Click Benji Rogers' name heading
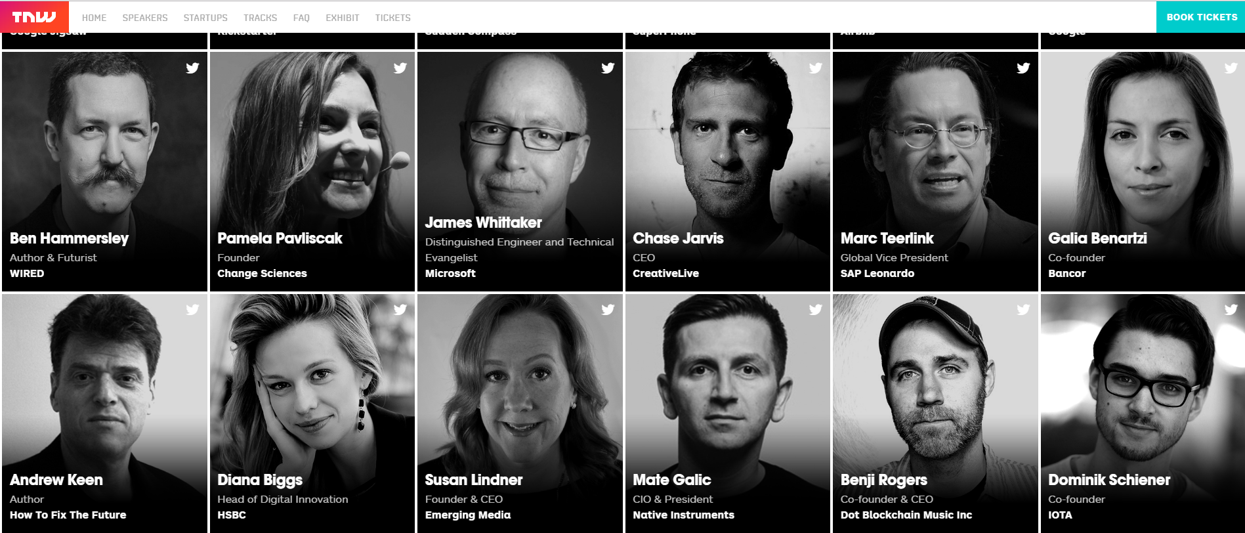Image resolution: width=1245 pixels, height=533 pixels. [883, 480]
